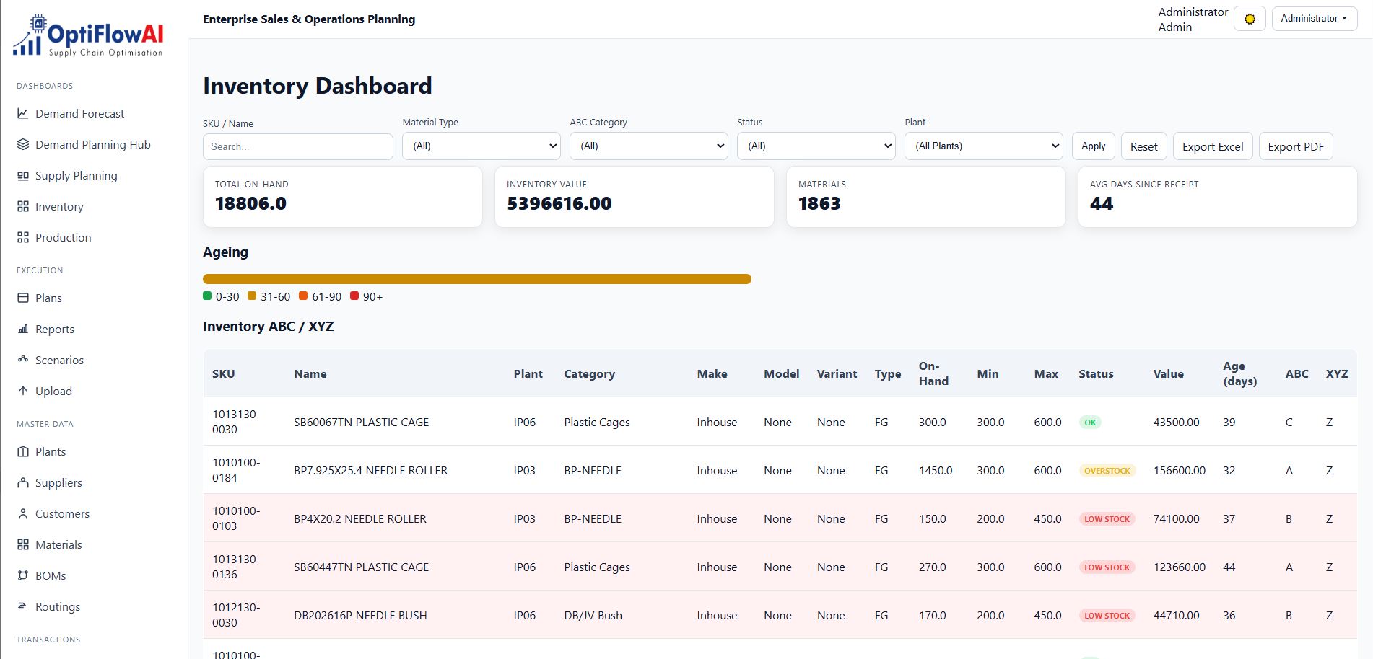
Task: Click the Demand Planning Hub layers icon
Action: (23, 145)
